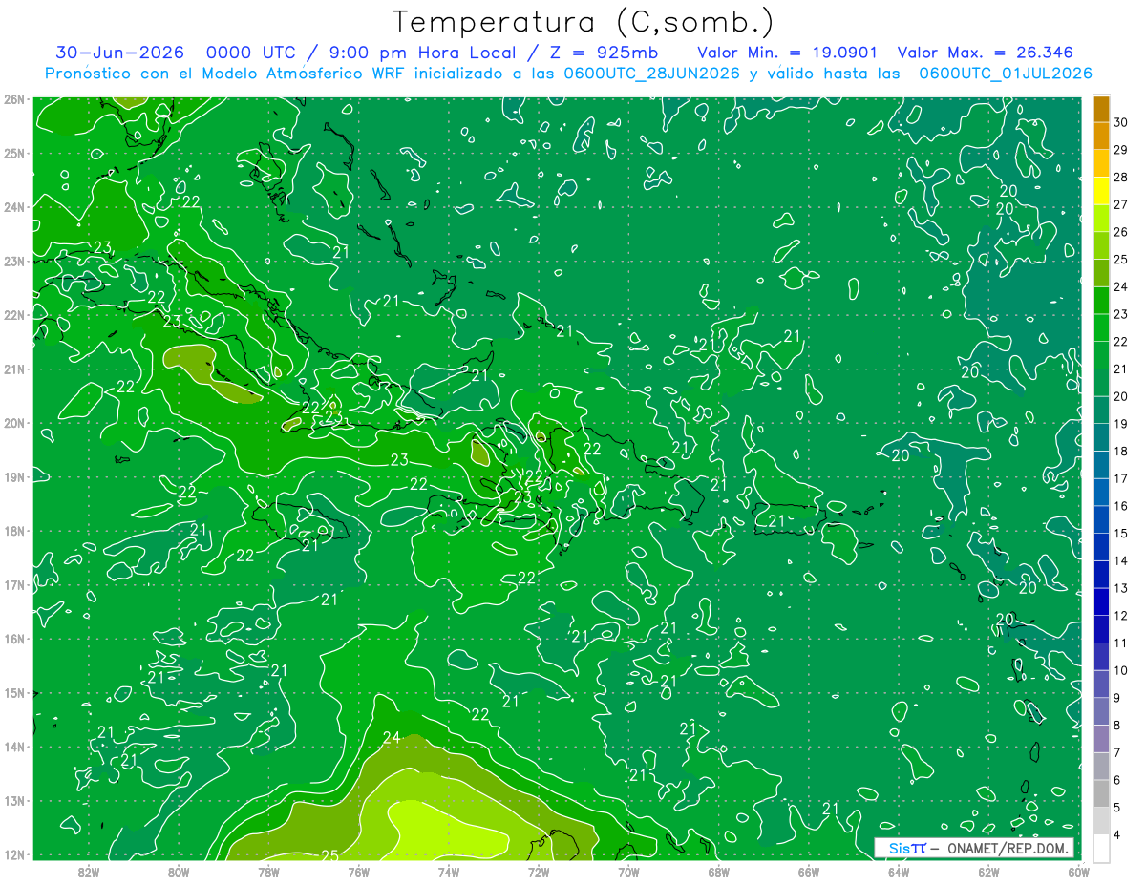Screen dimensions: 1146x885
Task: Click 'Valor Min. = 19.0901' text
Action: [x=788, y=53]
